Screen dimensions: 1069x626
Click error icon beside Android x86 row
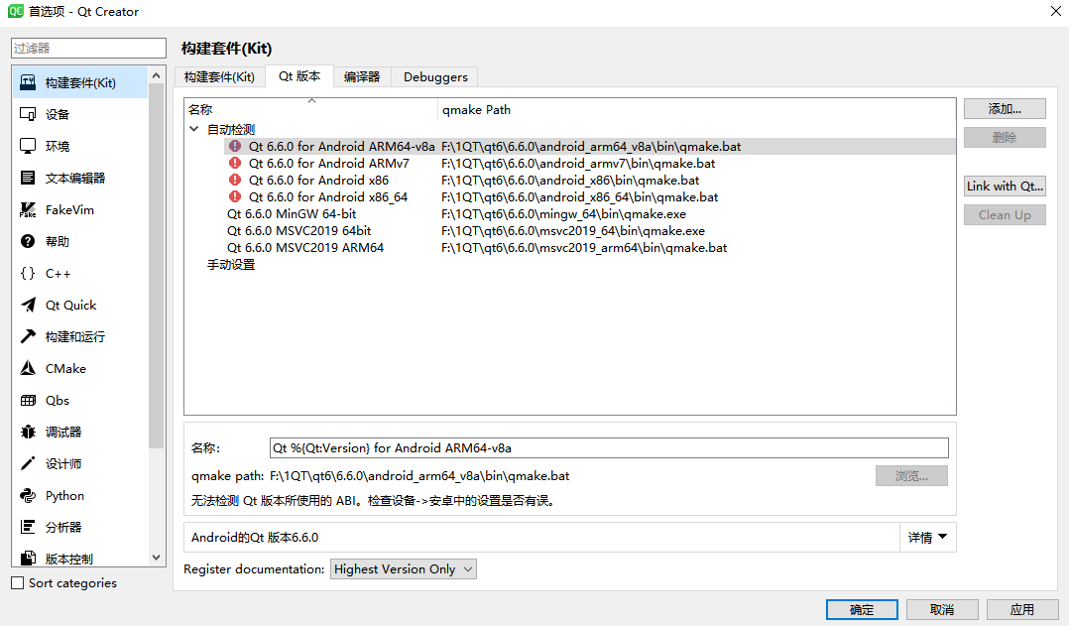click(x=235, y=180)
